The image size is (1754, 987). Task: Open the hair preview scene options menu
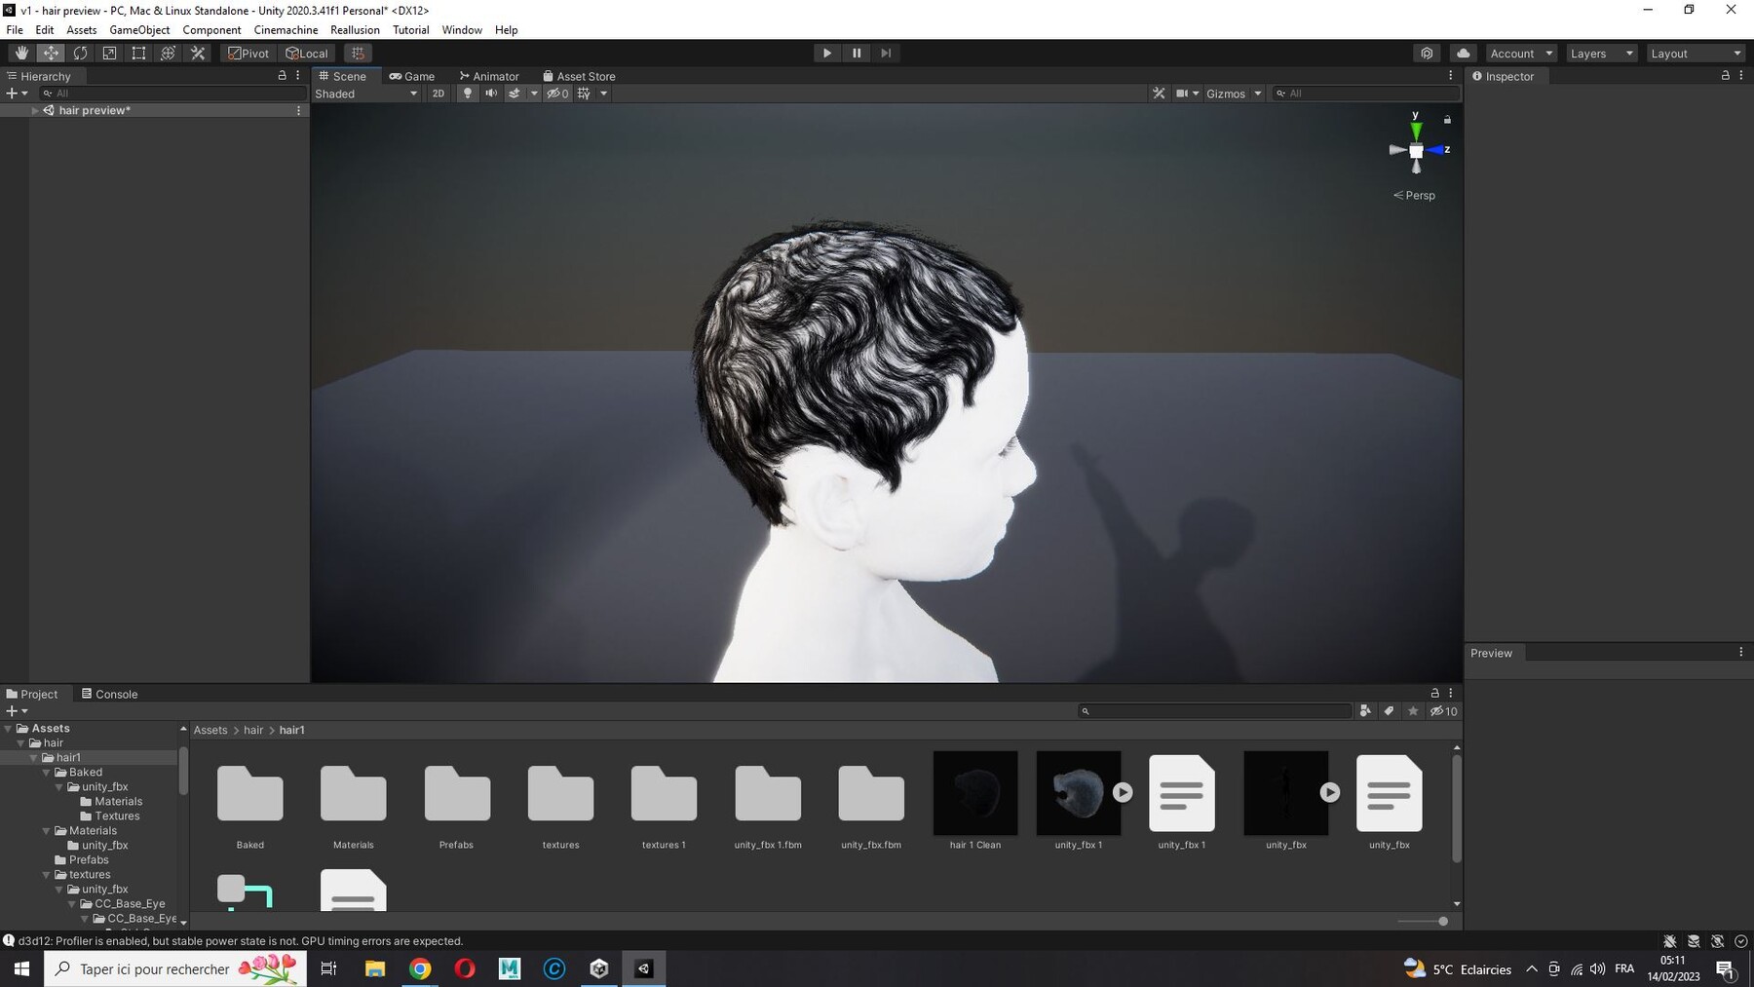[298, 110]
